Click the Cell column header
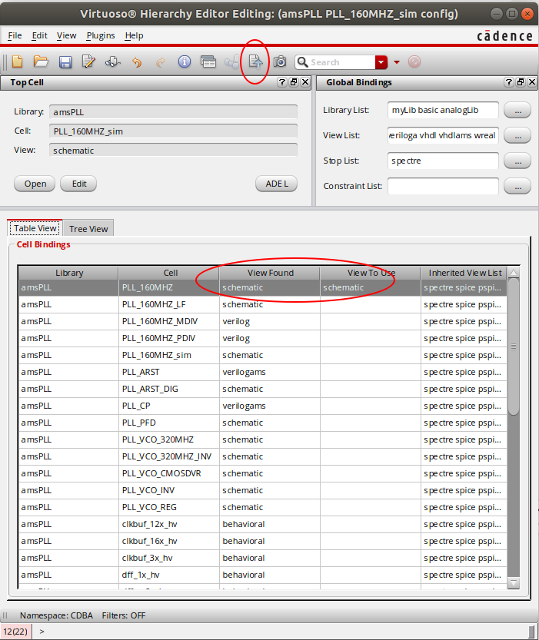539x640 pixels. click(170, 273)
